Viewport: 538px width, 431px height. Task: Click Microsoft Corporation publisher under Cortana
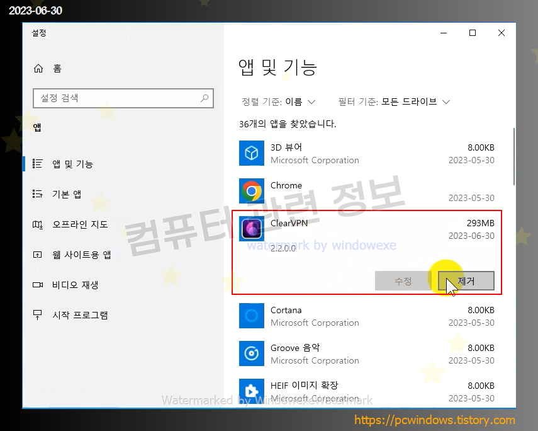(315, 323)
